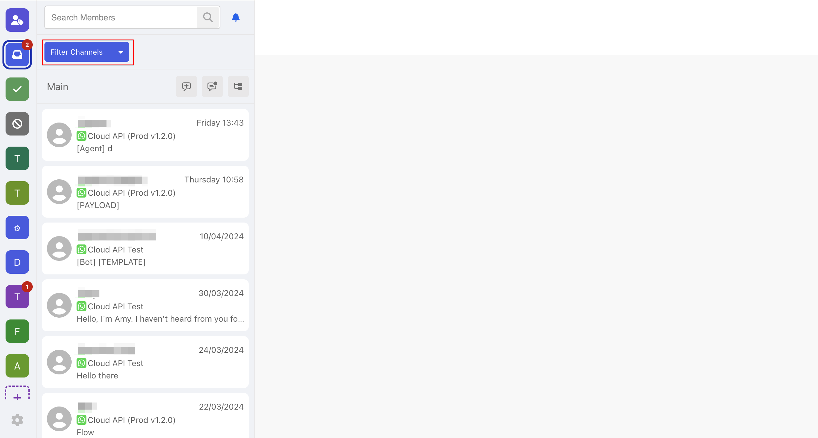The width and height of the screenshot is (818, 438).
Task: Click the unread chat bubble icon
Action: tap(212, 86)
